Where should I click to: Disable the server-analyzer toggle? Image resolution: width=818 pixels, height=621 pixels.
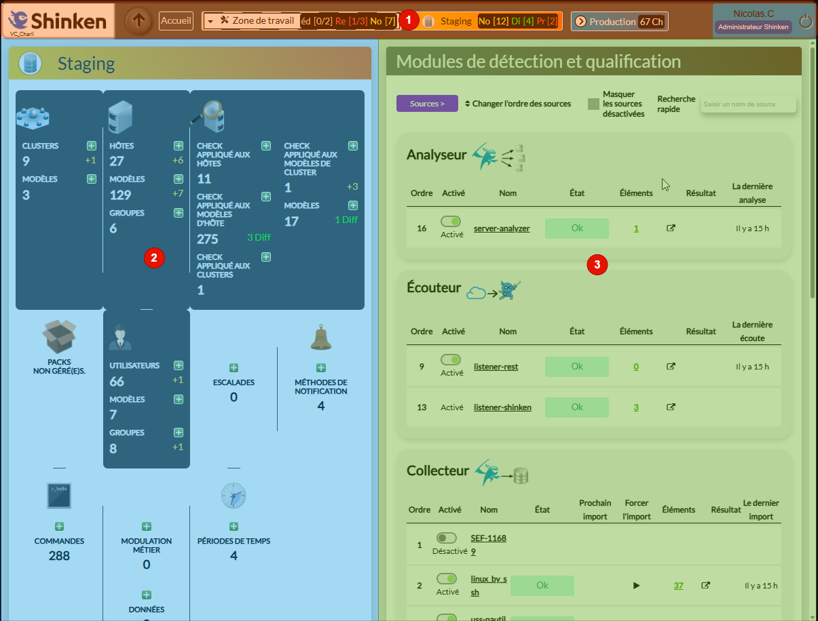pos(451,222)
